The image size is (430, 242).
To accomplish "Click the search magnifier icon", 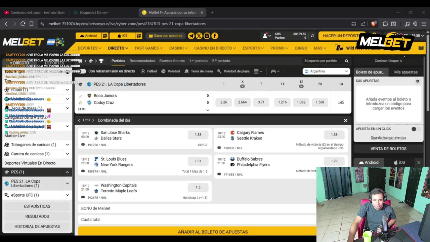I will pyautogui.click(x=347, y=61).
